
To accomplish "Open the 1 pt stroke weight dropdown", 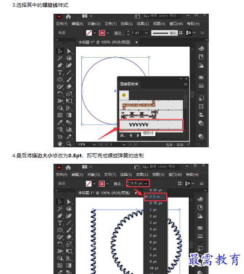I will pyautogui.click(x=146, y=33).
